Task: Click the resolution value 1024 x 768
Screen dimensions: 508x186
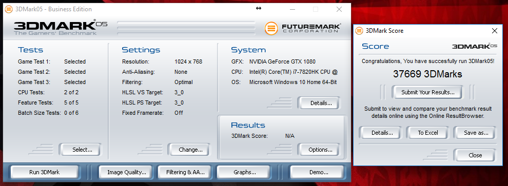Action: (188, 61)
